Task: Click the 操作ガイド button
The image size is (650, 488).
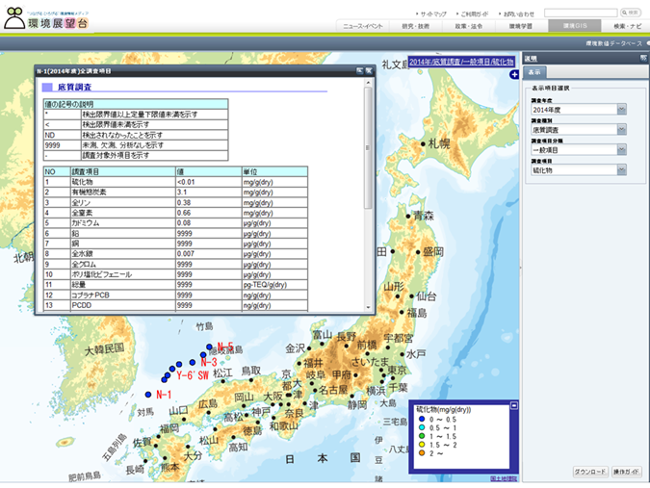Action: [x=625, y=472]
